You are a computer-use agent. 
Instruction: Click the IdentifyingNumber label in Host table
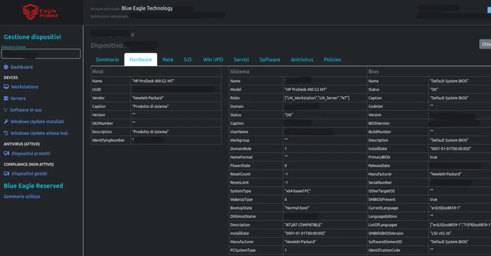[x=108, y=140]
